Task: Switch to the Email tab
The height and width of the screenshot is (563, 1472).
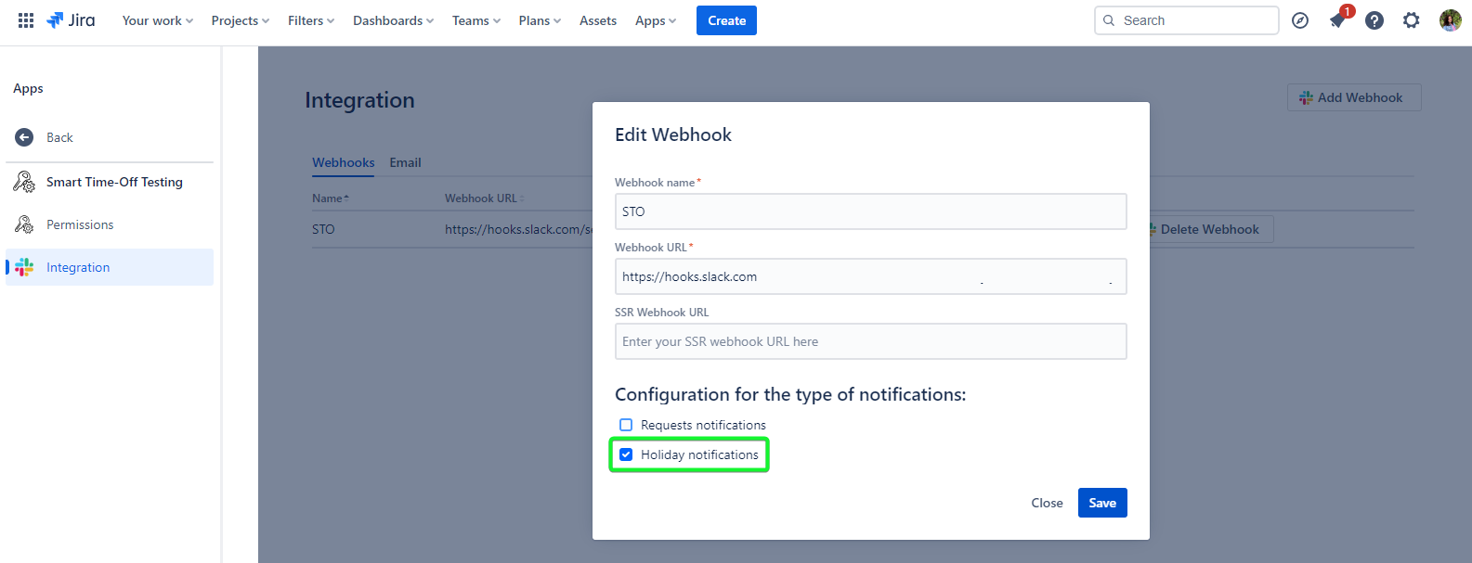Action: click(x=405, y=162)
